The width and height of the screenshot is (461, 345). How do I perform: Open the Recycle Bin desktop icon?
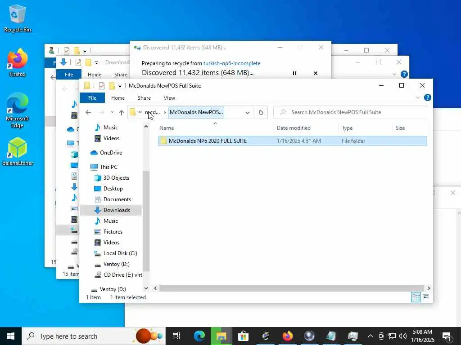pos(18,18)
